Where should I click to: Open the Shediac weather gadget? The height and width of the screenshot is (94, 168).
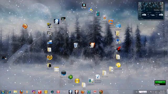(151, 10)
